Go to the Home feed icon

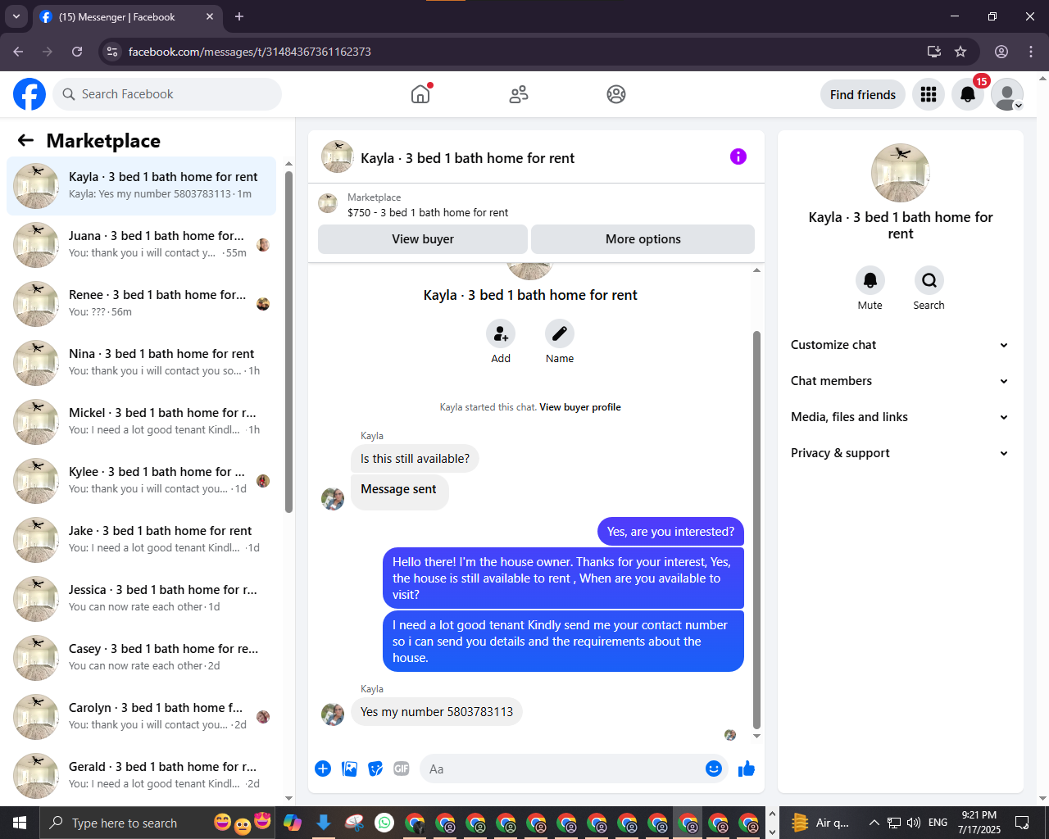(420, 94)
